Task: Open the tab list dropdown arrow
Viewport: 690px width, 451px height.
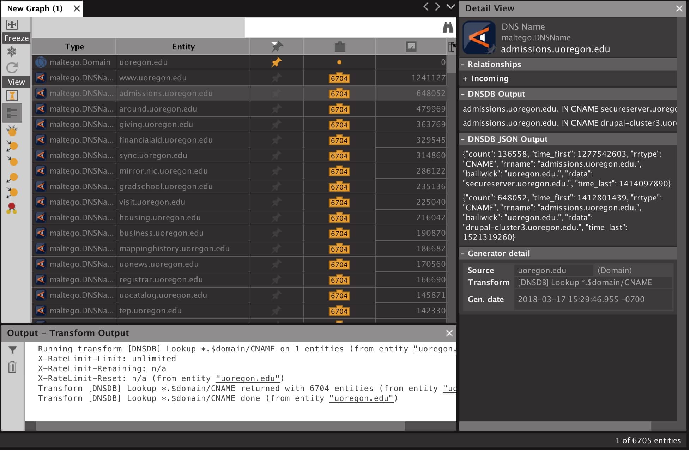Action: (451, 7)
